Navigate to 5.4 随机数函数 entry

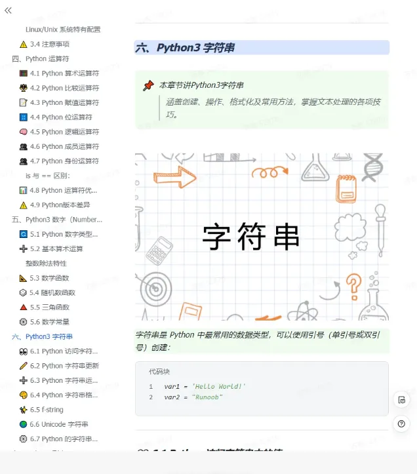pyautogui.click(x=52, y=292)
